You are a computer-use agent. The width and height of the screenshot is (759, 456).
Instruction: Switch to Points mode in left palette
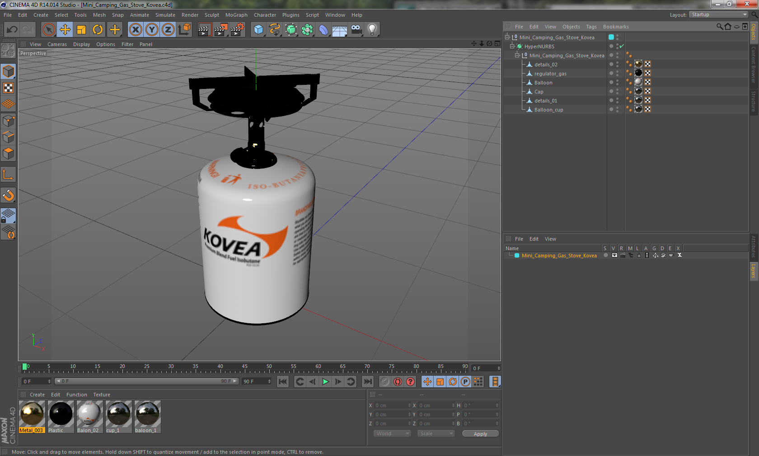point(8,121)
